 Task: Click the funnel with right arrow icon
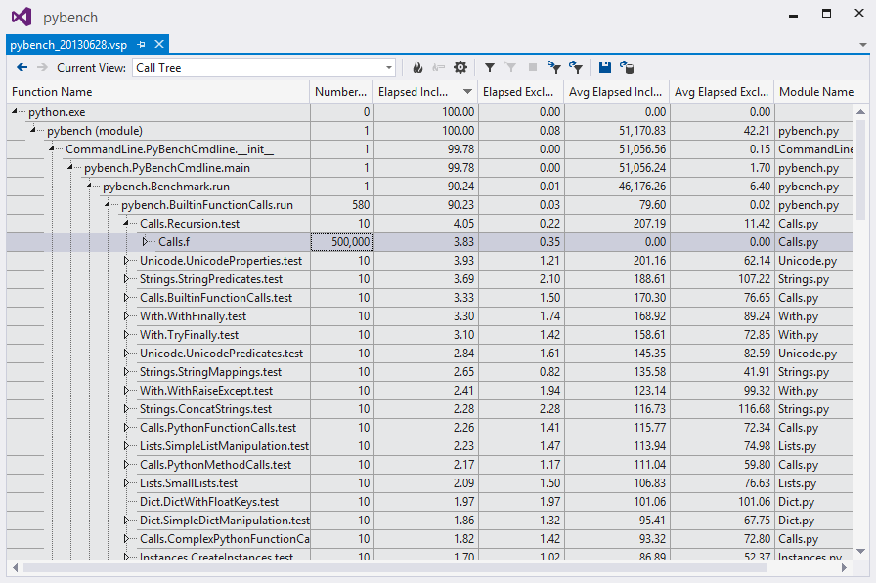pos(576,67)
